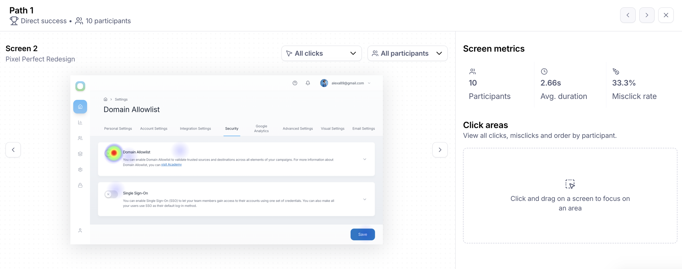This screenshot has width=682, height=269.
Task: Close the Path 1 view
Action: coord(666,15)
